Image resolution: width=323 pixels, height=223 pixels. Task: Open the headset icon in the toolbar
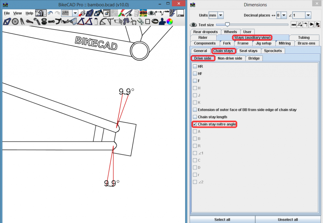tap(44, 21)
